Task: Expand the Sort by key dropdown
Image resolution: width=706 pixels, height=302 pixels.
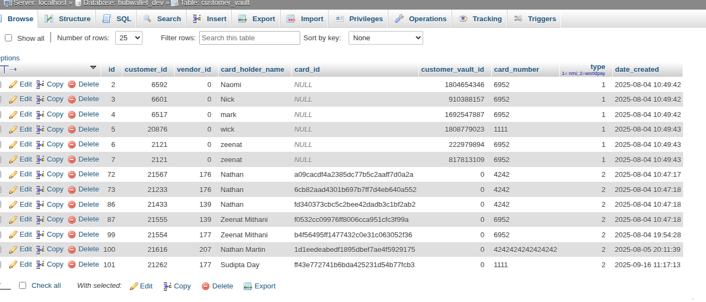Action: point(385,38)
